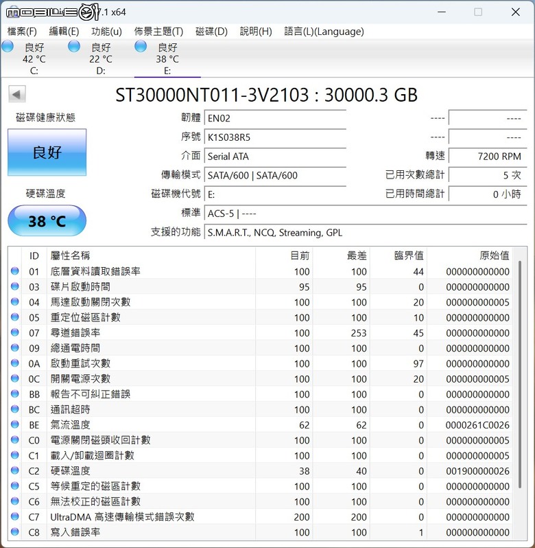Viewport: 535px width, 548px height.
Task: Open the 功能(u) menu
Action: pyautogui.click(x=106, y=32)
